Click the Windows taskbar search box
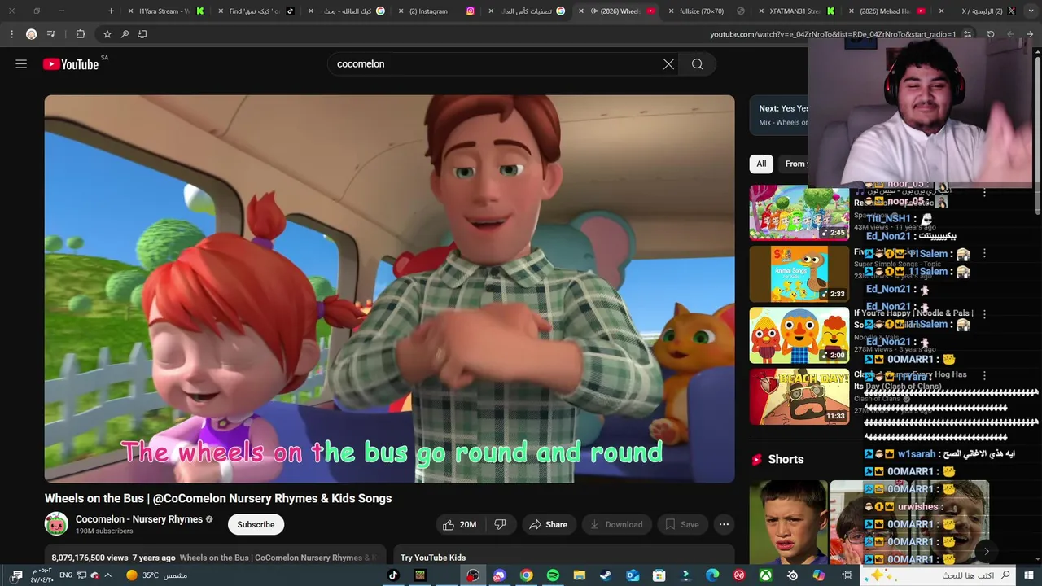Viewport: 1042px width, 586px height. point(938,575)
